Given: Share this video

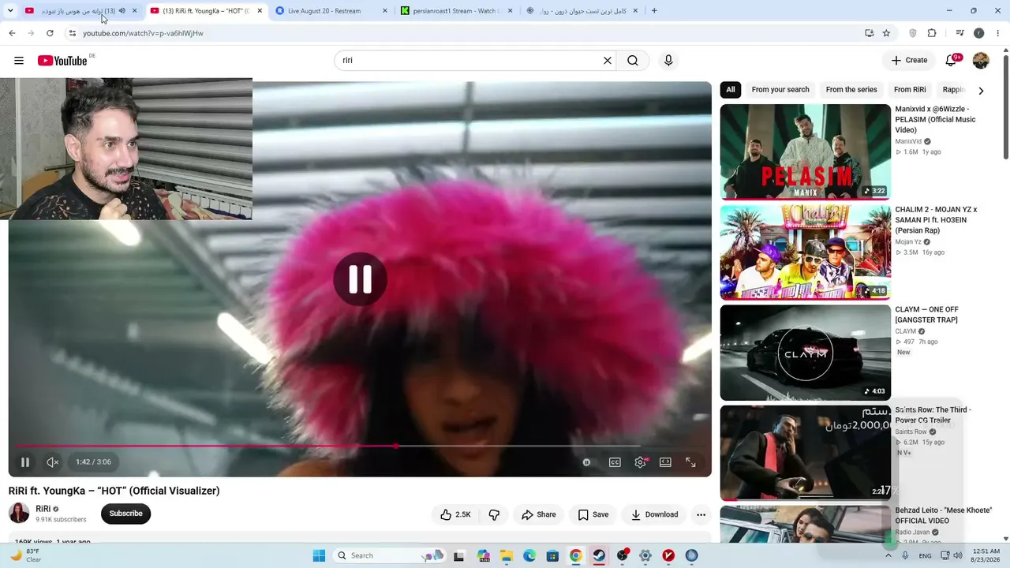Looking at the screenshot, I should 539,514.
